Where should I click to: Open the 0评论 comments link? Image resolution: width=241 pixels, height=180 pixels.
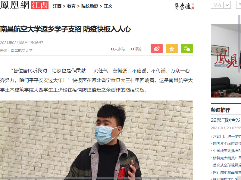pyautogui.click(x=136, y=49)
